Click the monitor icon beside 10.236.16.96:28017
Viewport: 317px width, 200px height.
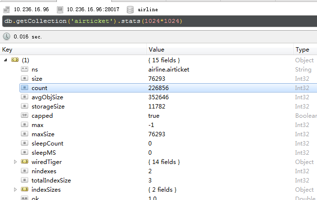[x=60, y=9]
